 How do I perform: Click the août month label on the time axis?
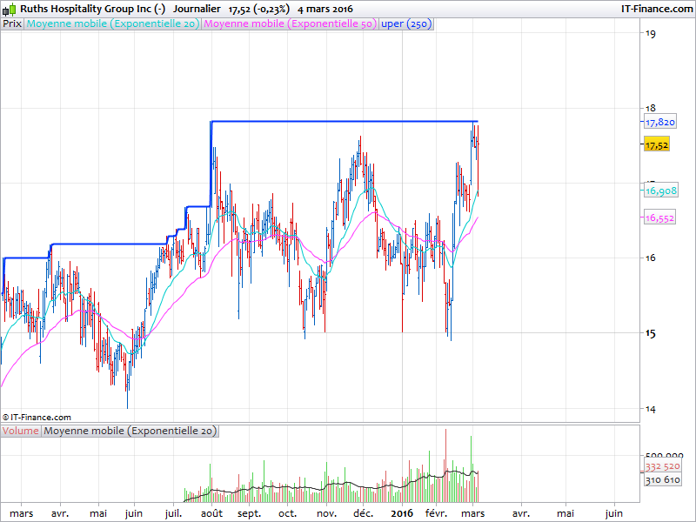[211, 513]
